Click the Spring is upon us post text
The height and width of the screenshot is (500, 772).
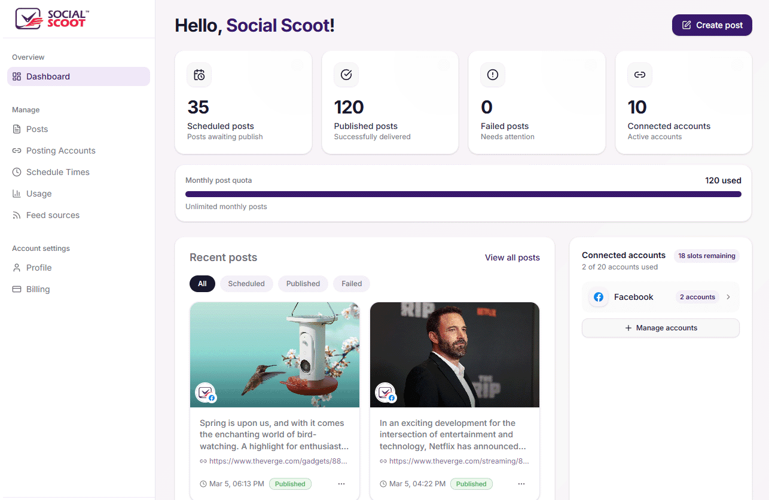coord(274,434)
